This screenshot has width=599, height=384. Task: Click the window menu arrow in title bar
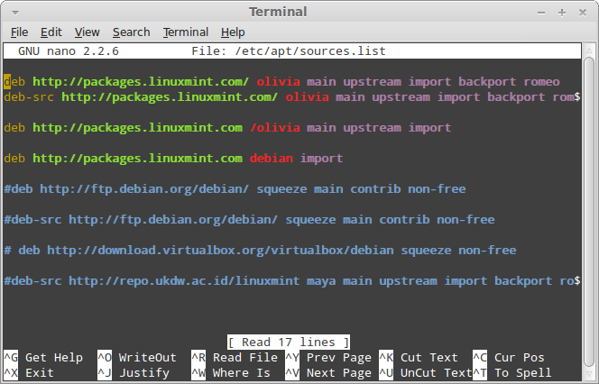pos(15,13)
